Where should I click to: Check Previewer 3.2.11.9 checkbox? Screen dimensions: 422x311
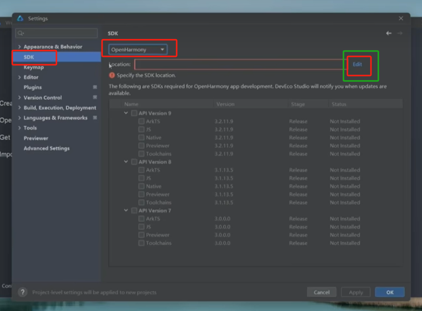coord(141,146)
